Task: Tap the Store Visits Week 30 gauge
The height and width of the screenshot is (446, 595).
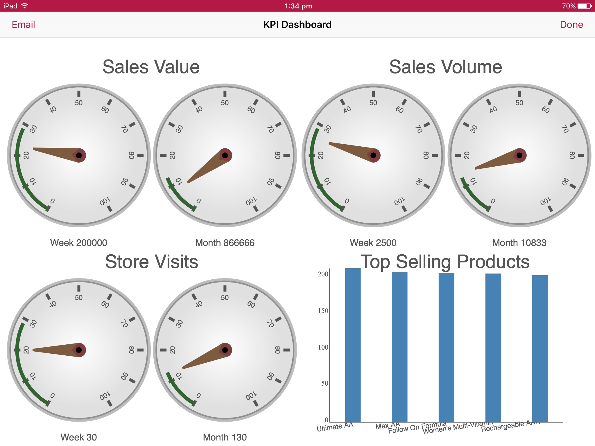Action: click(79, 350)
